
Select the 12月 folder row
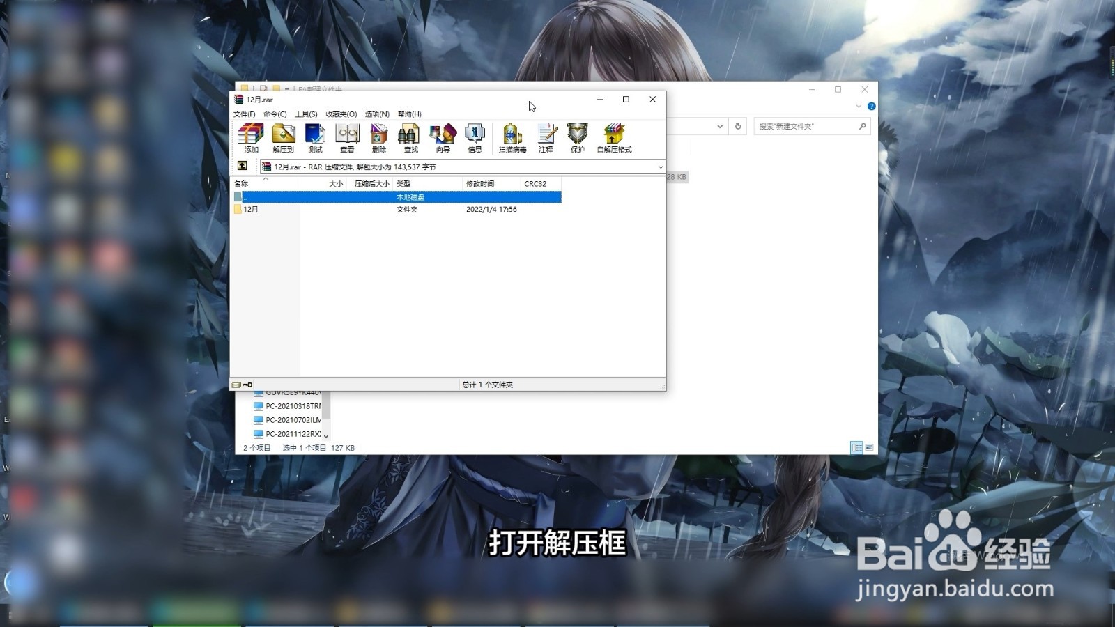pos(397,209)
